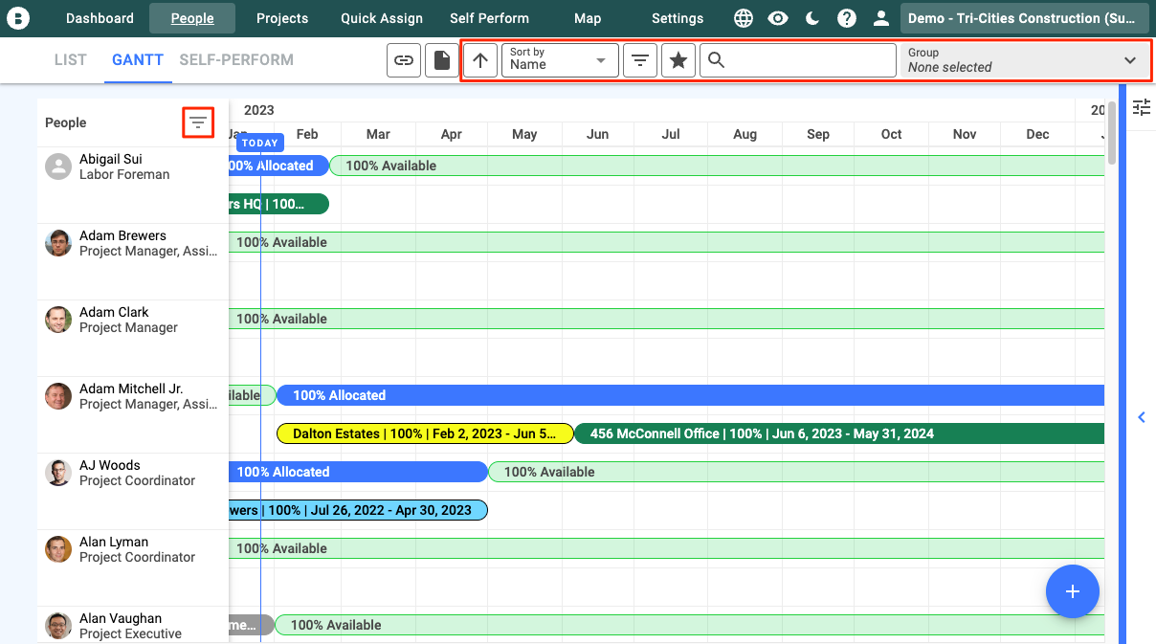Open the People column filter icon
This screenshot has height=644, width=1156.
(x=198, y=122)
